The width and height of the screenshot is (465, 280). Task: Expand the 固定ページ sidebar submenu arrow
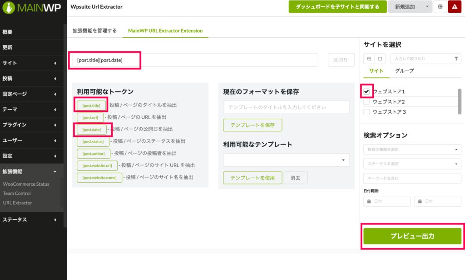pyautogui.click(x=55, y=94)
